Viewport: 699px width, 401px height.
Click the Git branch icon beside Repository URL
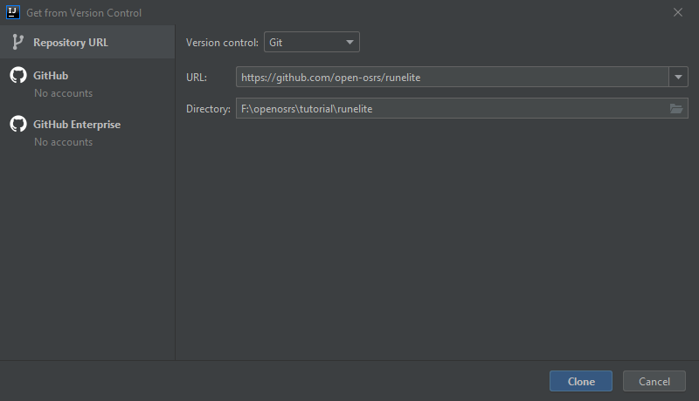tap(17, 42)
